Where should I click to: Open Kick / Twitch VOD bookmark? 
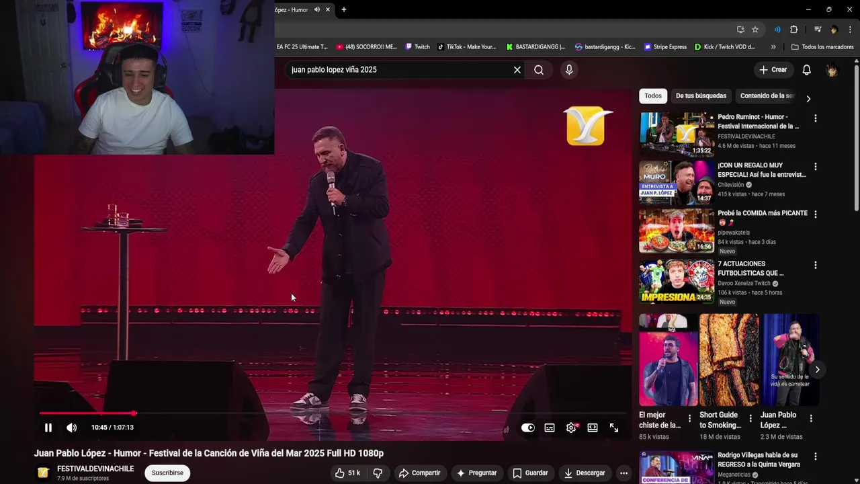point(726,47)
